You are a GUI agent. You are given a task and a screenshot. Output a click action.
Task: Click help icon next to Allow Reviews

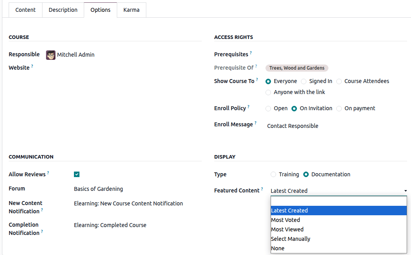48,173
